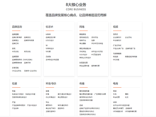Open '病毒视频/微电影'
The height and width of the screenshot is (117, 156).
click(x=131, y=57)
